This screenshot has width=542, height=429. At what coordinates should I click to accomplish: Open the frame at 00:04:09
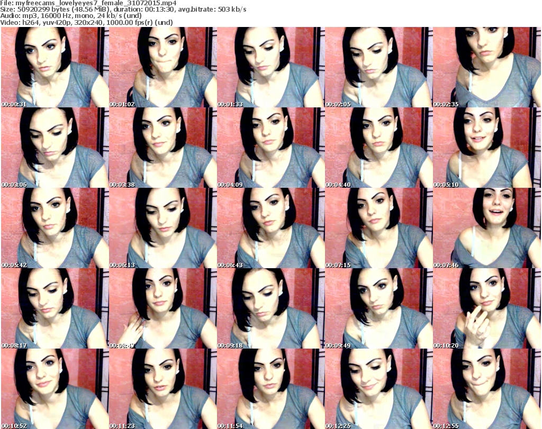click(270, 148)
